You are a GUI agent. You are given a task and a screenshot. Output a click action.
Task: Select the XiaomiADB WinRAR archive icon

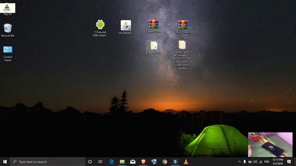(x=154, y=26)
